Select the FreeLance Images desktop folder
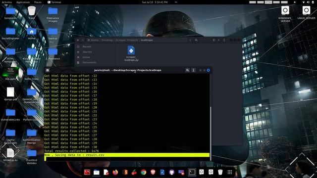 pos(53,14)
